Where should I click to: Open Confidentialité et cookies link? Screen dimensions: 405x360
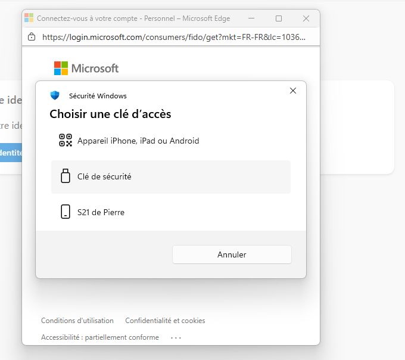coord(165,321)
